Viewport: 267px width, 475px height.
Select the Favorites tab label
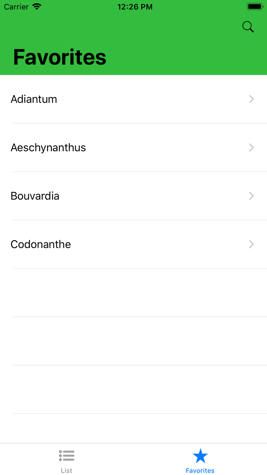tap(200, 470)
